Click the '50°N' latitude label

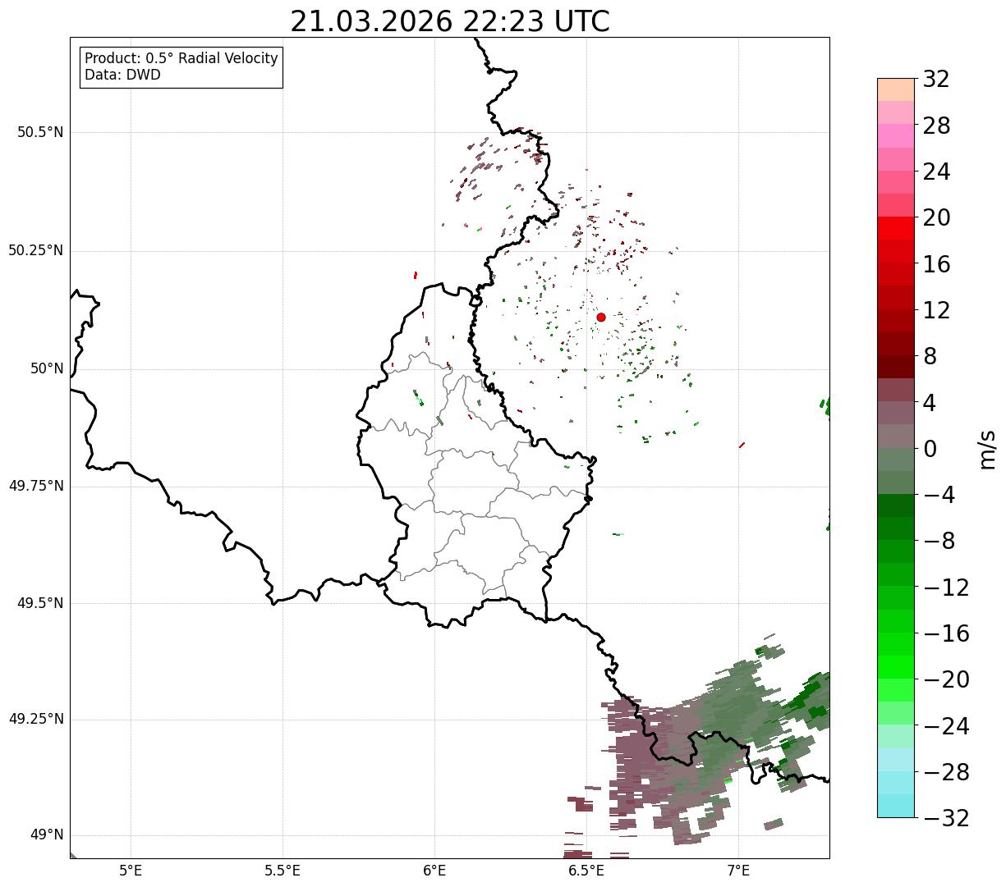click(x=47, y=368)
